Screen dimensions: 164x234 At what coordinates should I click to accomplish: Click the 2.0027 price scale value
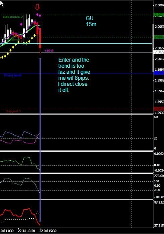pos(160,48)
